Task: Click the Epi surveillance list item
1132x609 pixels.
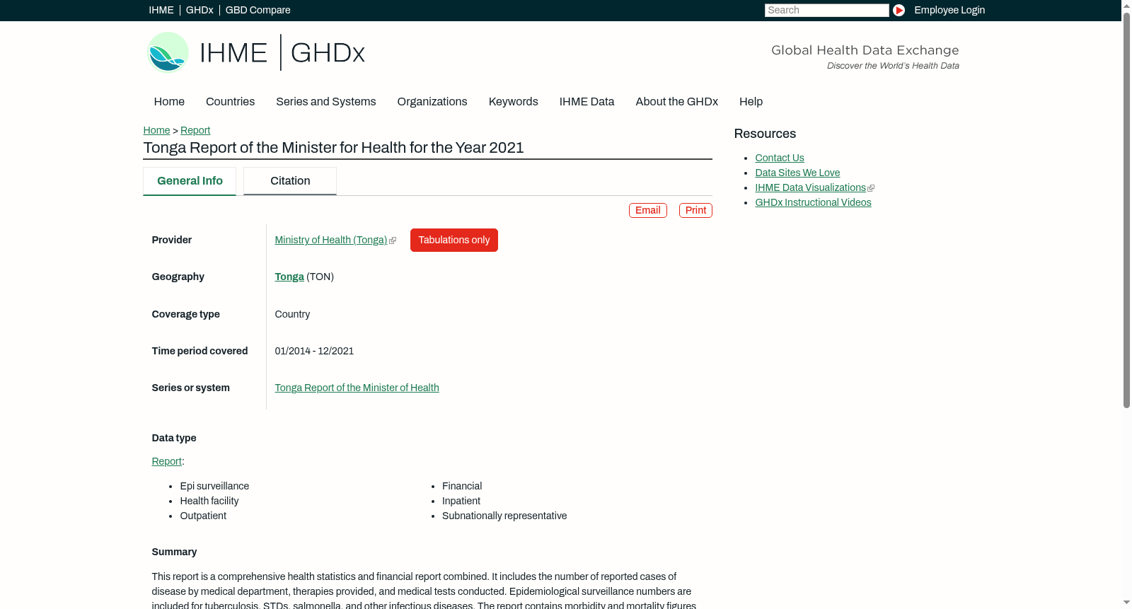Action: (214, 487)
